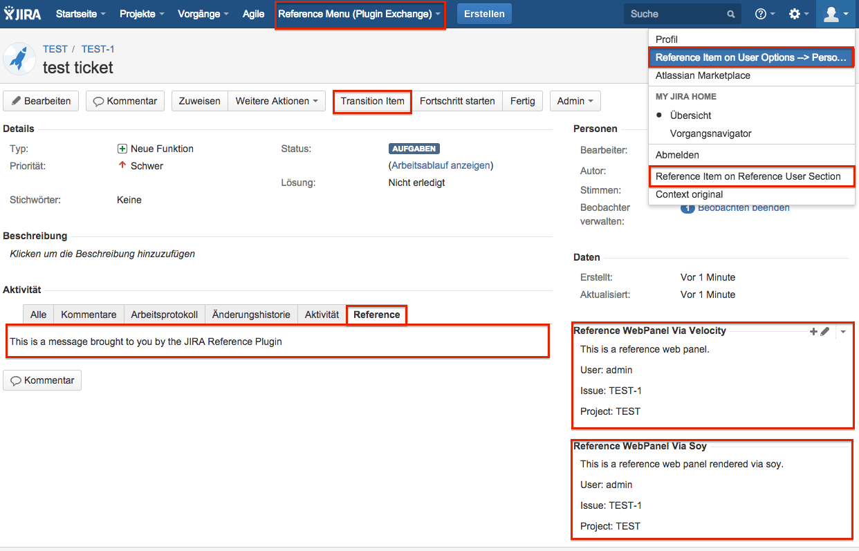Open Atlassian Marketplace from user menu
Screen dimensions: 859x551
click(x=752, y=75)
